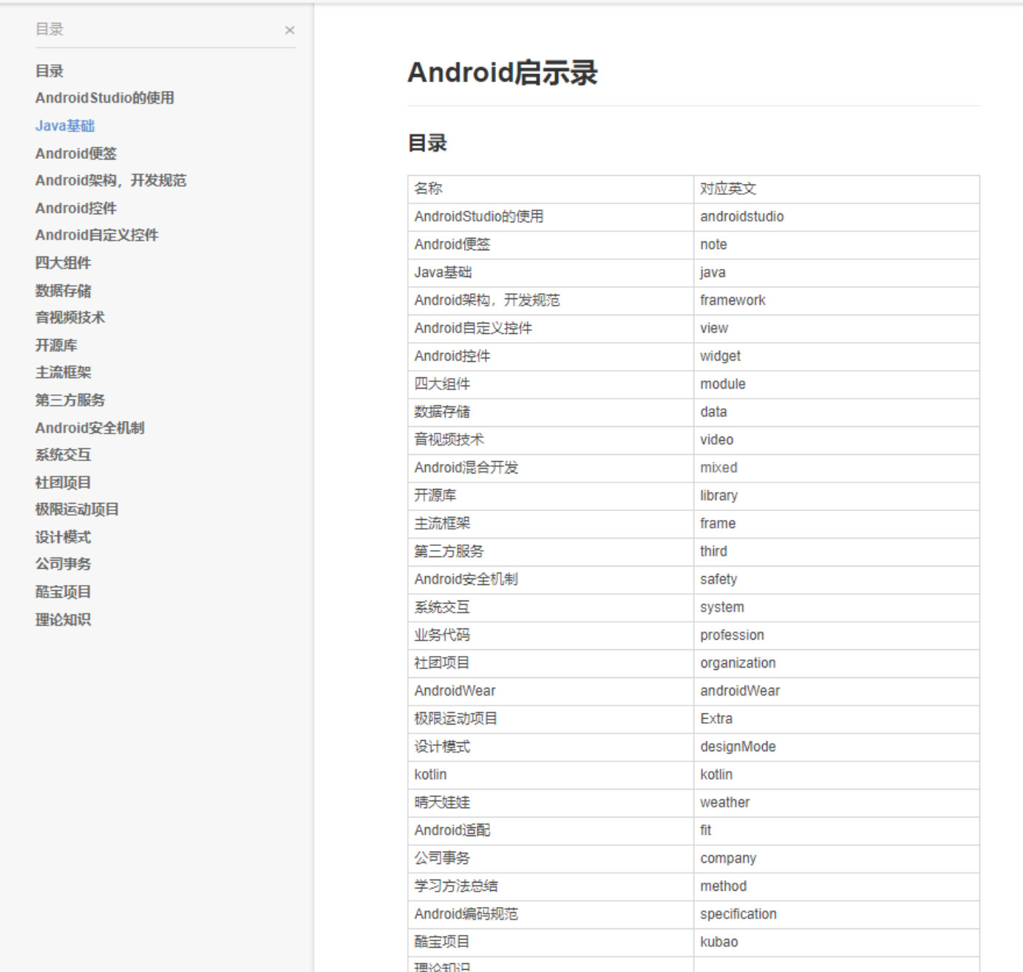1023x972 pixels.
Task: Select 音视频技术 in sidebar
Action: coord(70,318)
